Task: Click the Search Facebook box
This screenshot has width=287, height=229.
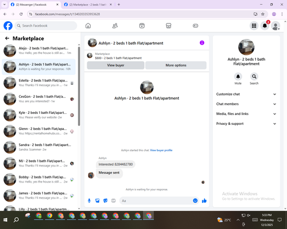Action: 46,26
